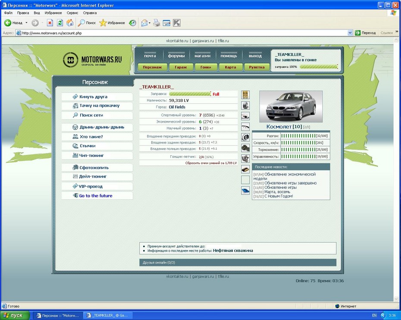Click Сфотожопить in sidebar
401x320 pixels.
pyautogui.click(x=97, y=167)
